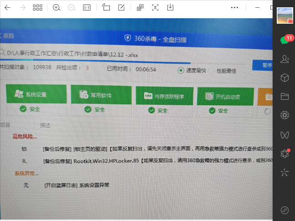Save the image with the download icon

(x=170, y=7)
